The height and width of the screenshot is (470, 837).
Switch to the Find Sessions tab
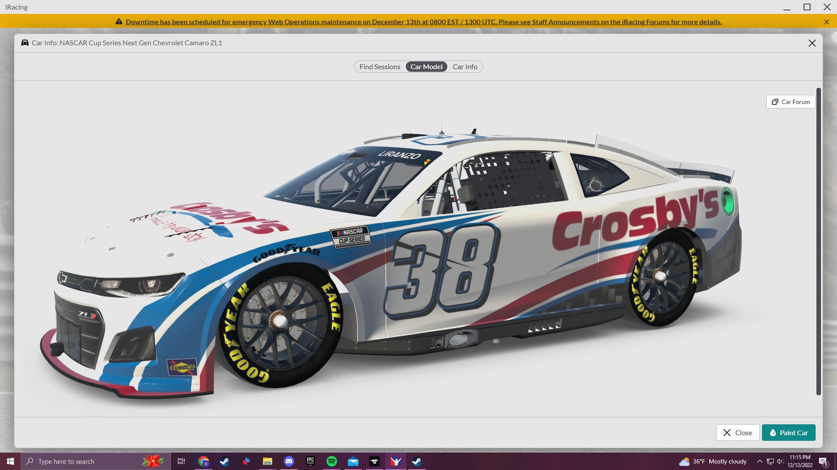pyautogui.click(x=379, y=67)
